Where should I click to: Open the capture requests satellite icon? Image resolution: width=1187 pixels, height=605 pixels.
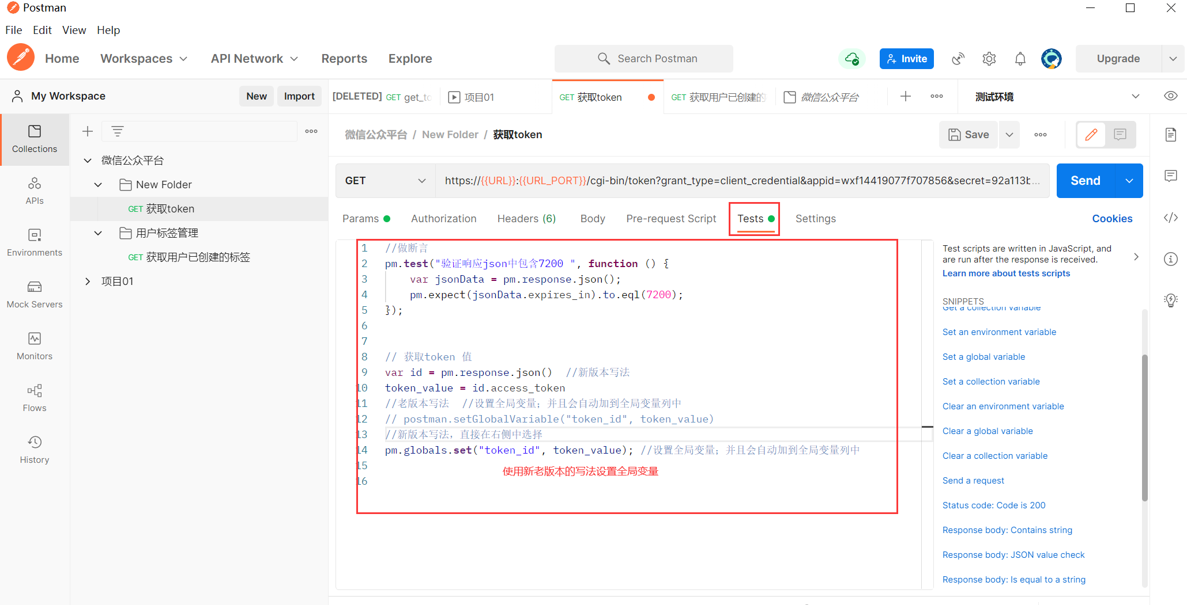[x=958, y=59]
